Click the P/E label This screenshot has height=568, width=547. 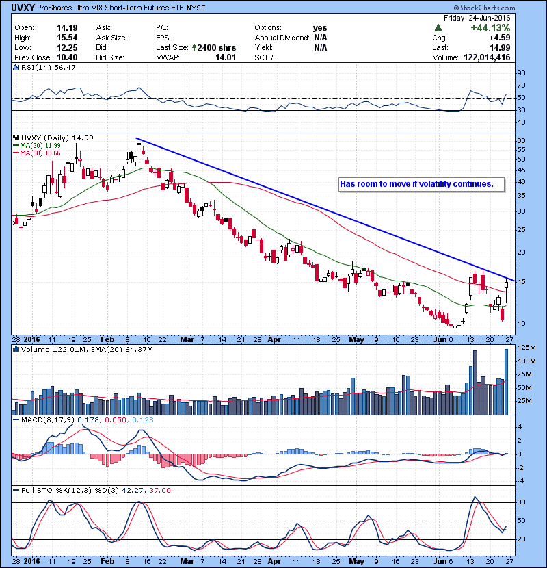coord(163,28)
